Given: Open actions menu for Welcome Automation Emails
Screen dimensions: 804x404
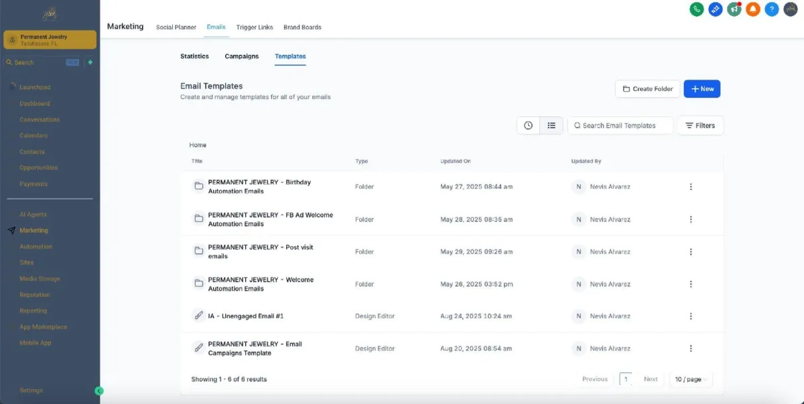Looking at the screenshot, I should [691, 284].
